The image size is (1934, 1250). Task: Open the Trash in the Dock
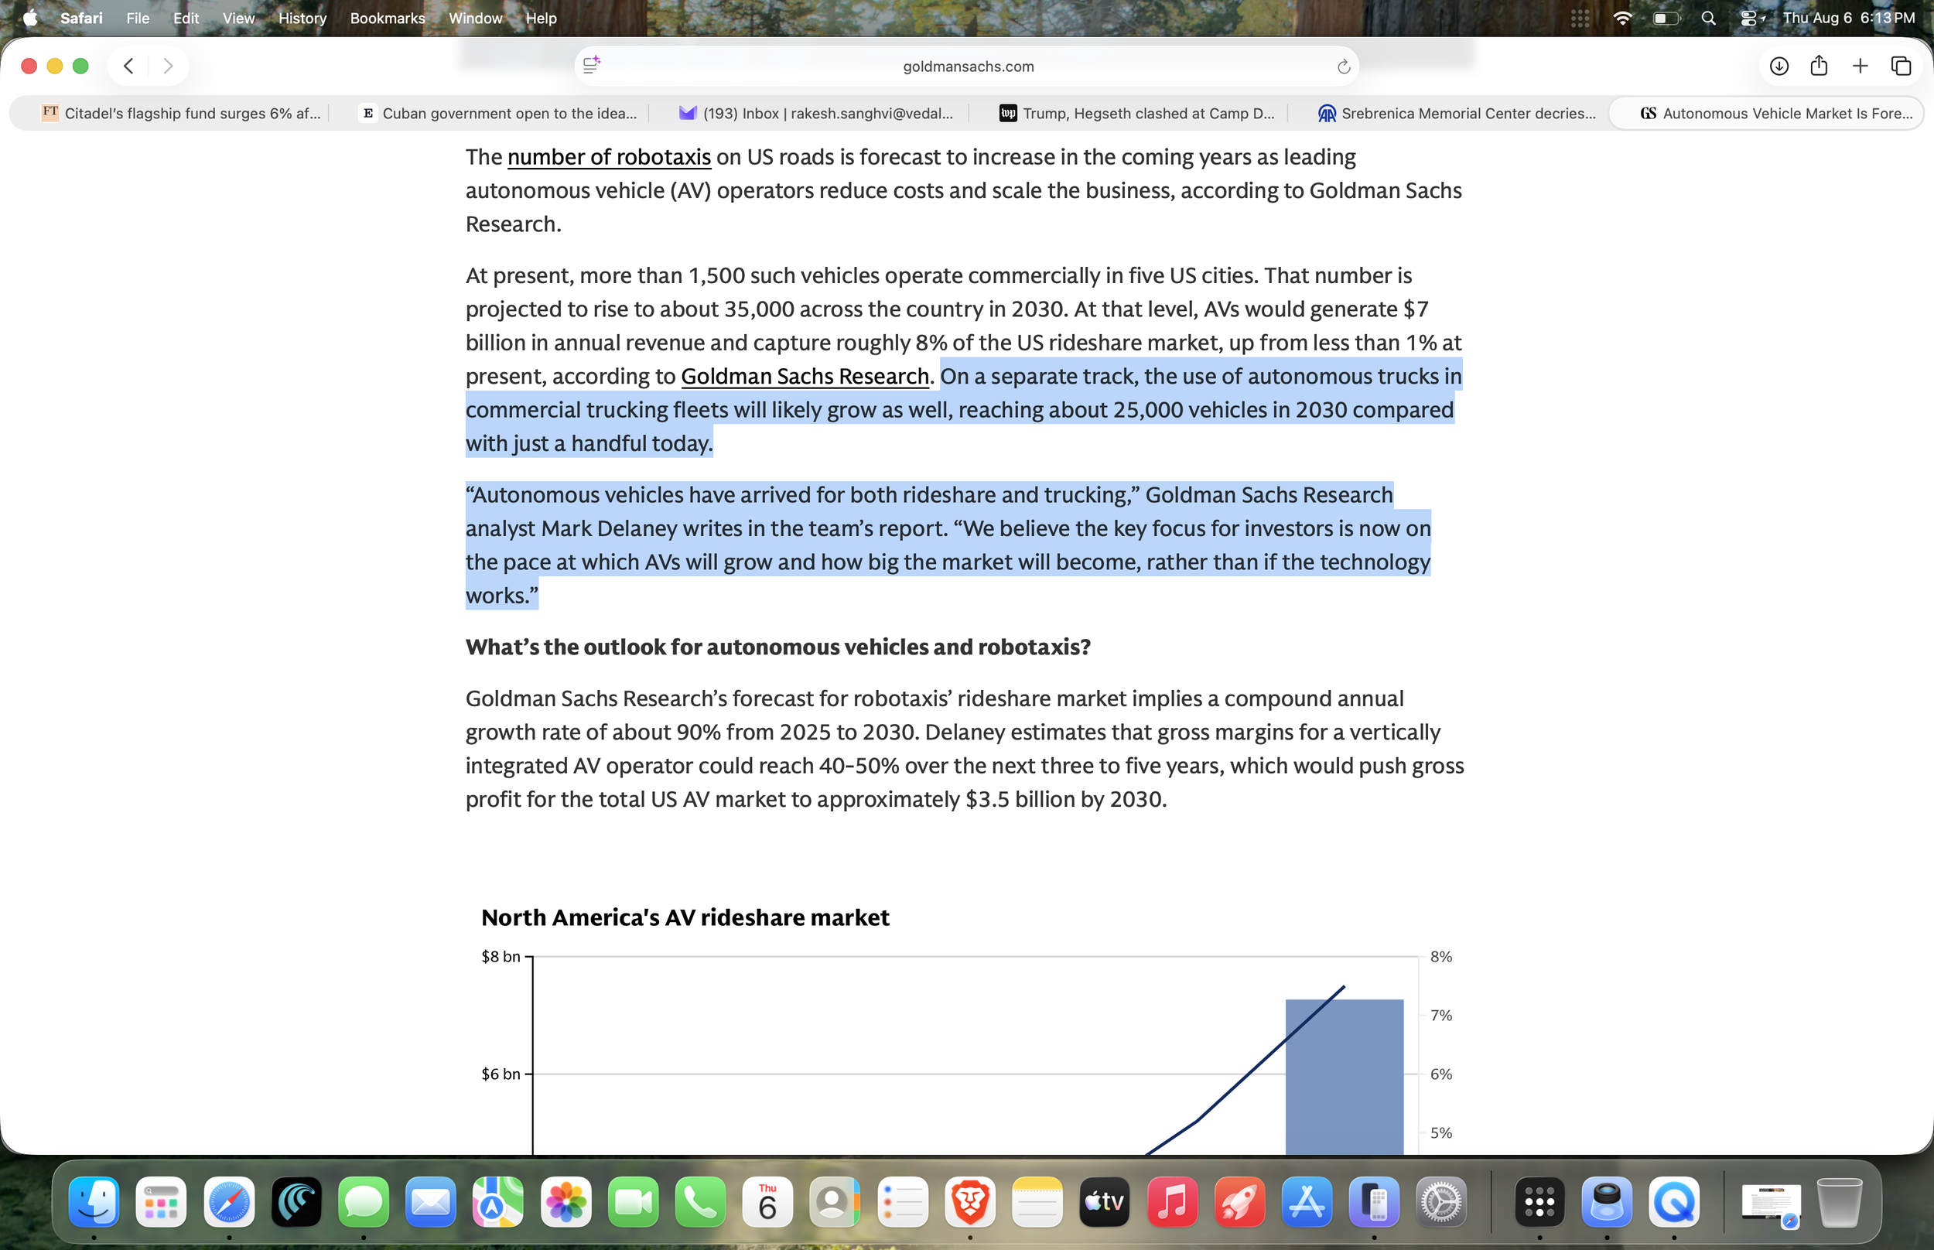pyautogui.click(x=1840, y=1201)
